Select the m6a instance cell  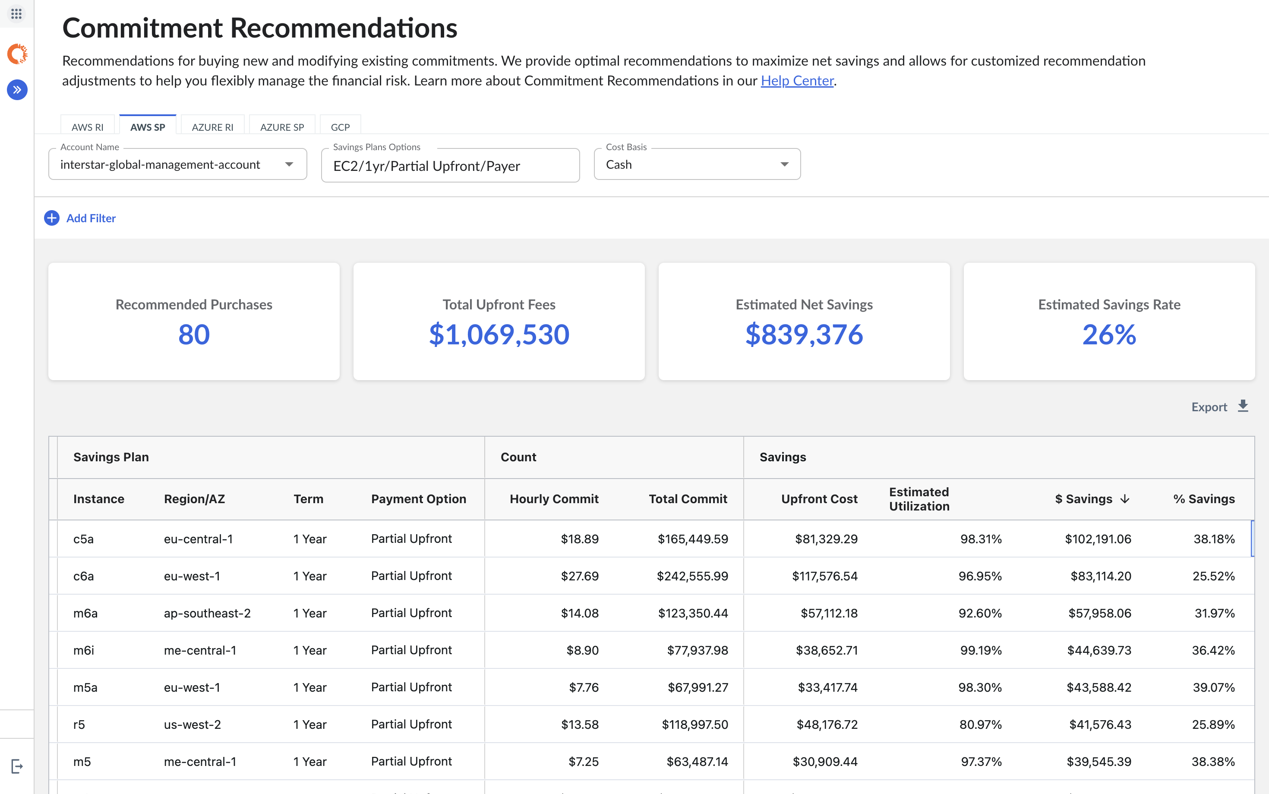[85, 613]
